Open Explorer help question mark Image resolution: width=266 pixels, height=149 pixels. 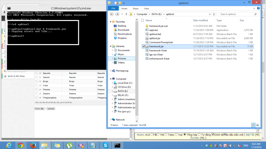tap(258, 8)
